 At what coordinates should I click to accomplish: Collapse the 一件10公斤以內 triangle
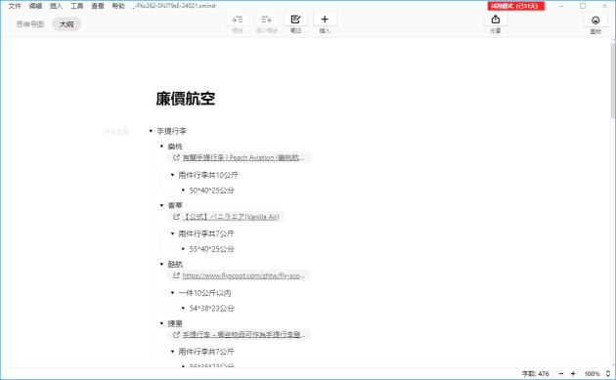click(172, 293)
